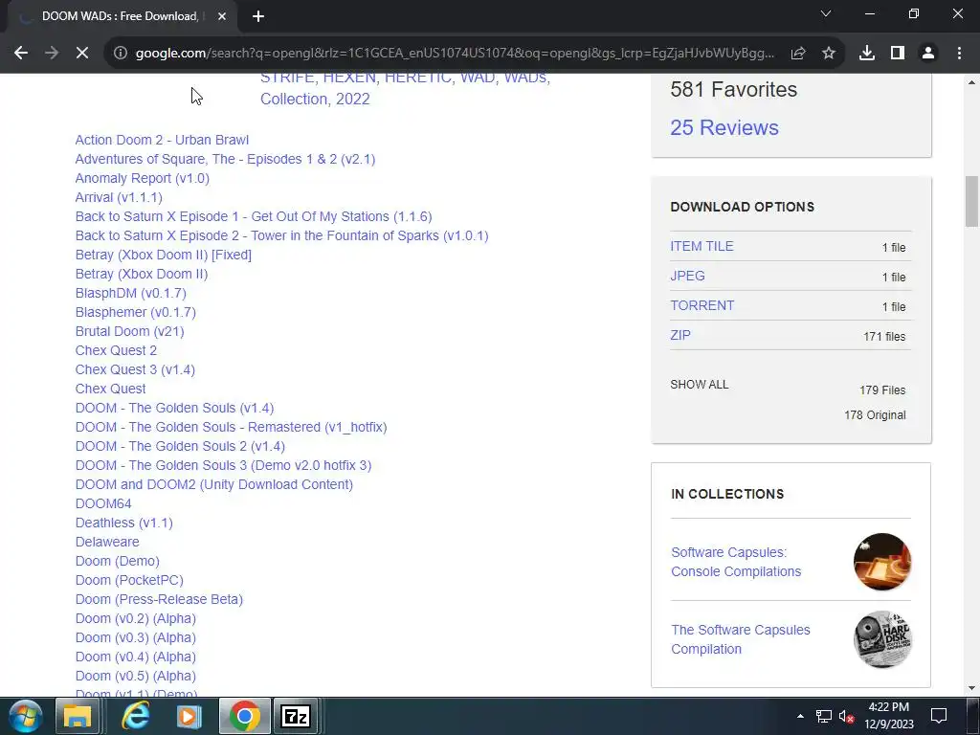Launch Internet Explorer from taskbar
This screenshot has width=980, height=735.
pyautogui.click(x=135, y=716)
